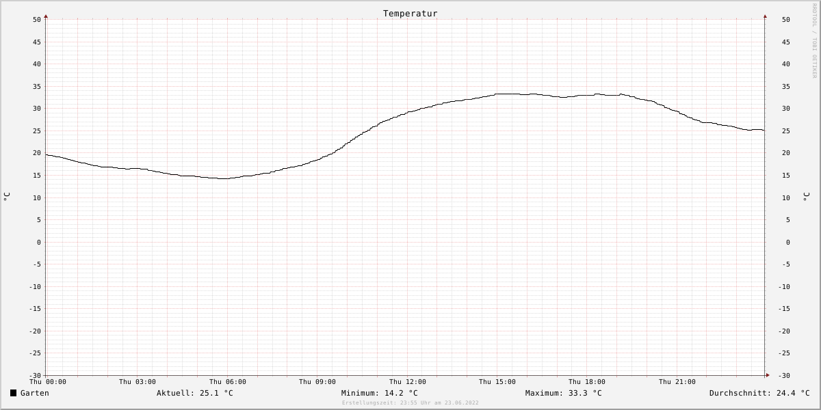This screenshot has width=821, height=410.
Task: Click the '35' tick label on left y-axis
Action: 37,86
